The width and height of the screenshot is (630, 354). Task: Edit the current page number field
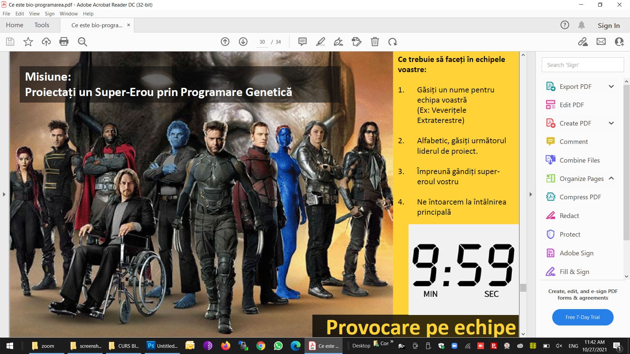pos(262,42)
